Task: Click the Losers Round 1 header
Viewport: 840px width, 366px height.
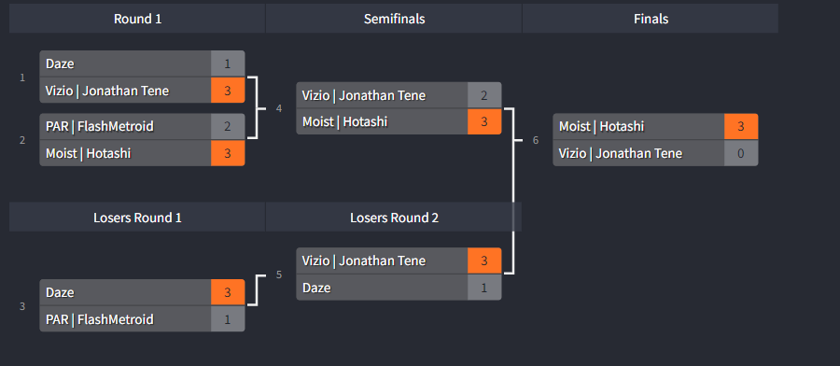Action: pyautogui.click(x=137, y=218)
